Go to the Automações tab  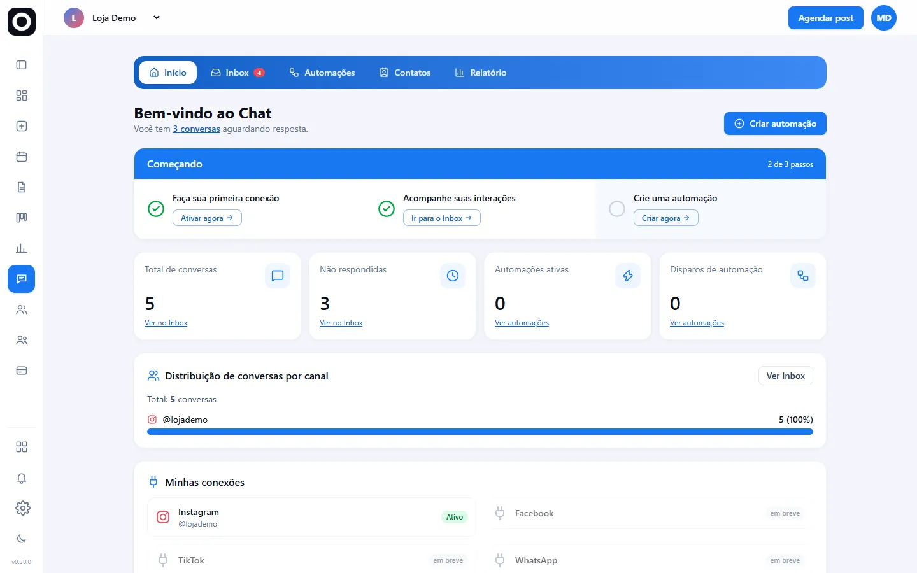(x=322, y=73)
